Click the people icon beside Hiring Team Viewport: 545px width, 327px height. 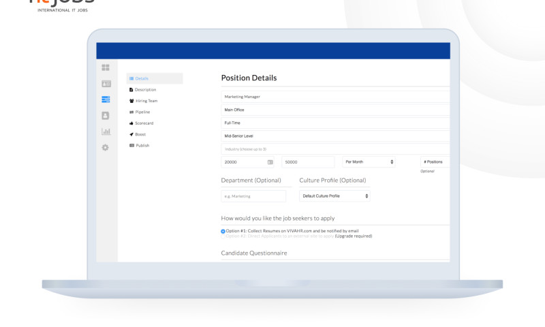coord(131,101)
